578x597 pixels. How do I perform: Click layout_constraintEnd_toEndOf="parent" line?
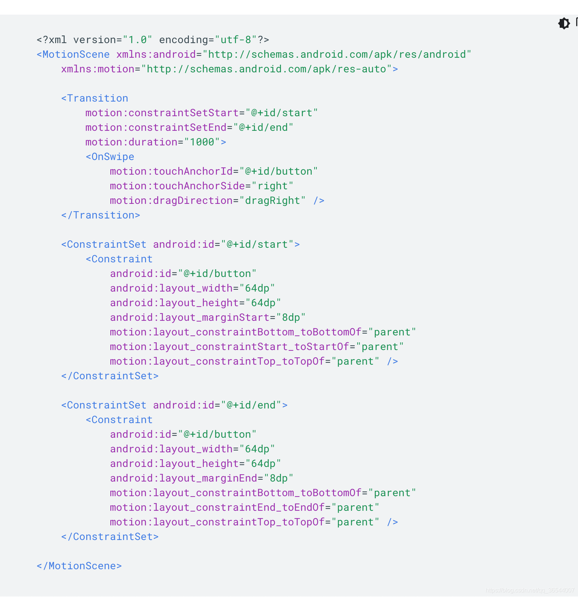click(x=244, y=507)
